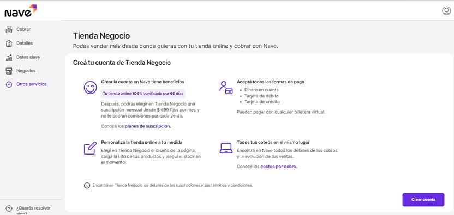Image resolution: width=454 pixels, height=215 pixels.
Task: Click the Datos clave chart icon
Action: pos(9,57)
